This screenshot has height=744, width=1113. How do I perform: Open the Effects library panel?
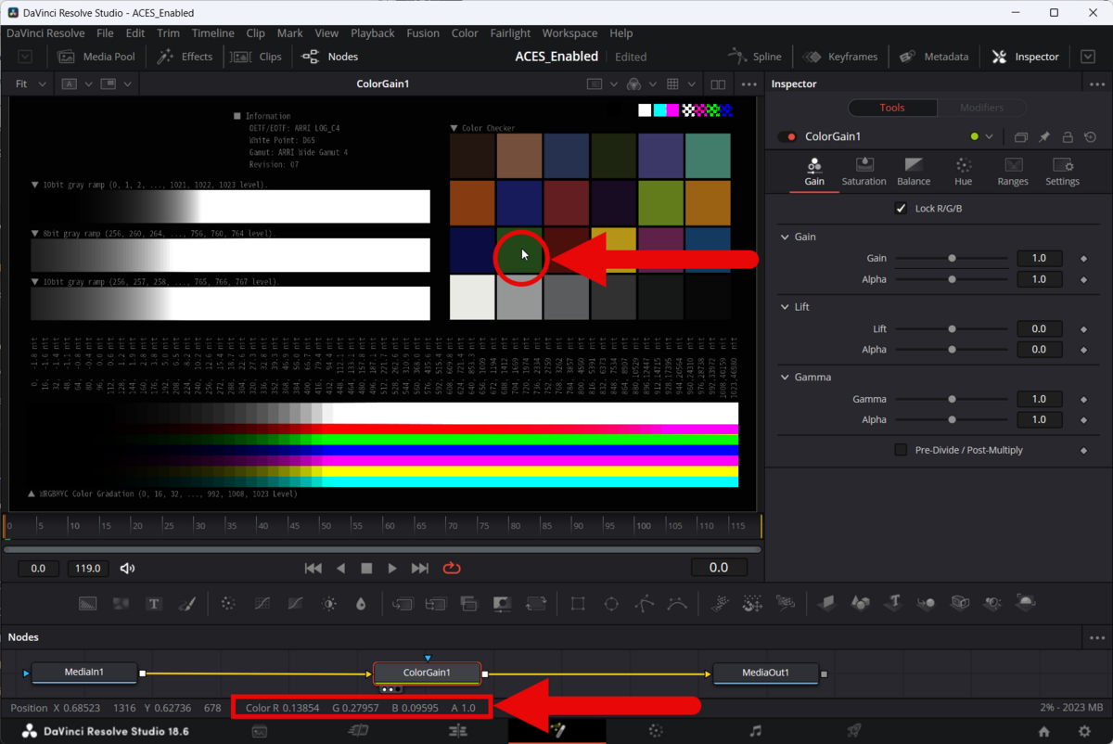(185, 57)
